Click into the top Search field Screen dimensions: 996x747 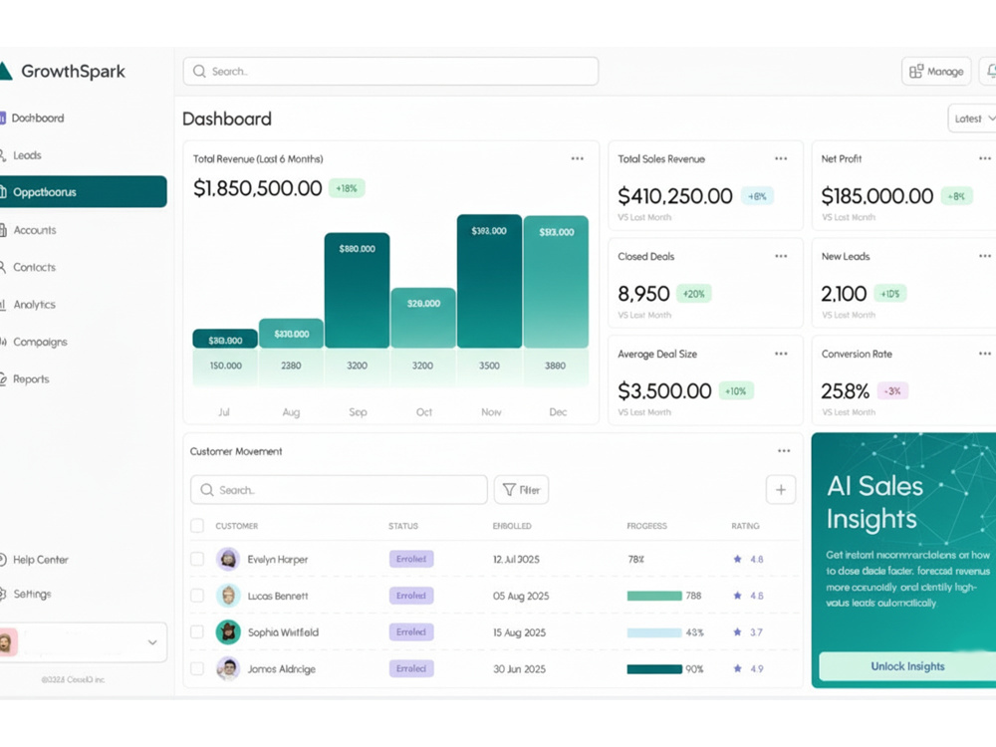coord(390,71)
